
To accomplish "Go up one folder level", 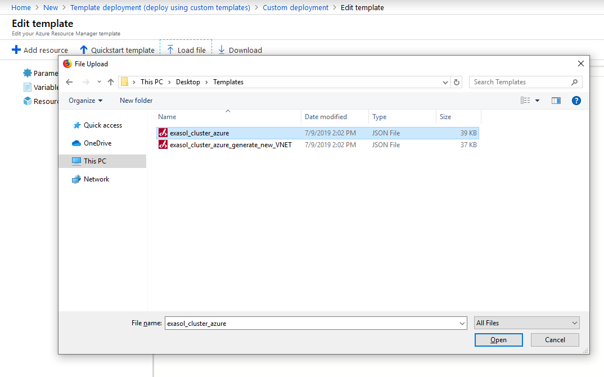I will point(111,82).
